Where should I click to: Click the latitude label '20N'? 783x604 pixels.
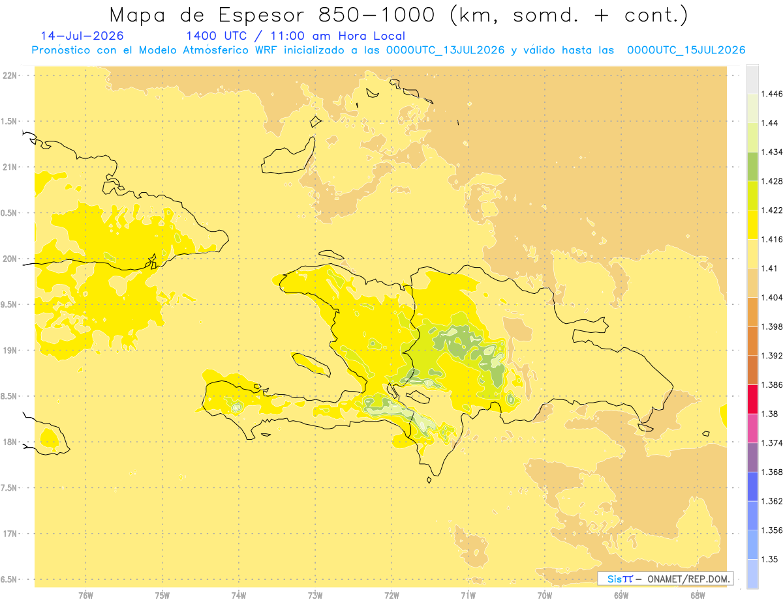pos(10,259)
